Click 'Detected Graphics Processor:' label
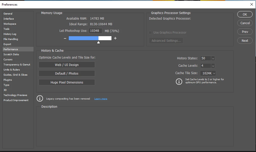The width and height of the screenshot is (256, 152). coord(170,18)
